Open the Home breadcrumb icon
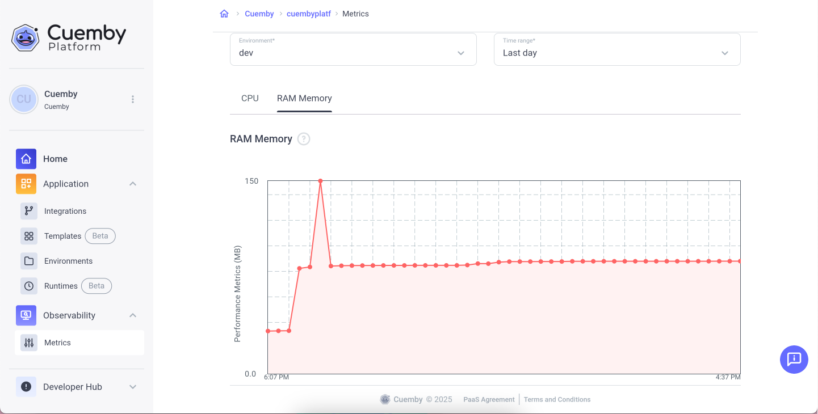This screenshot has height=414, width=818. click(x=224, y=13)
